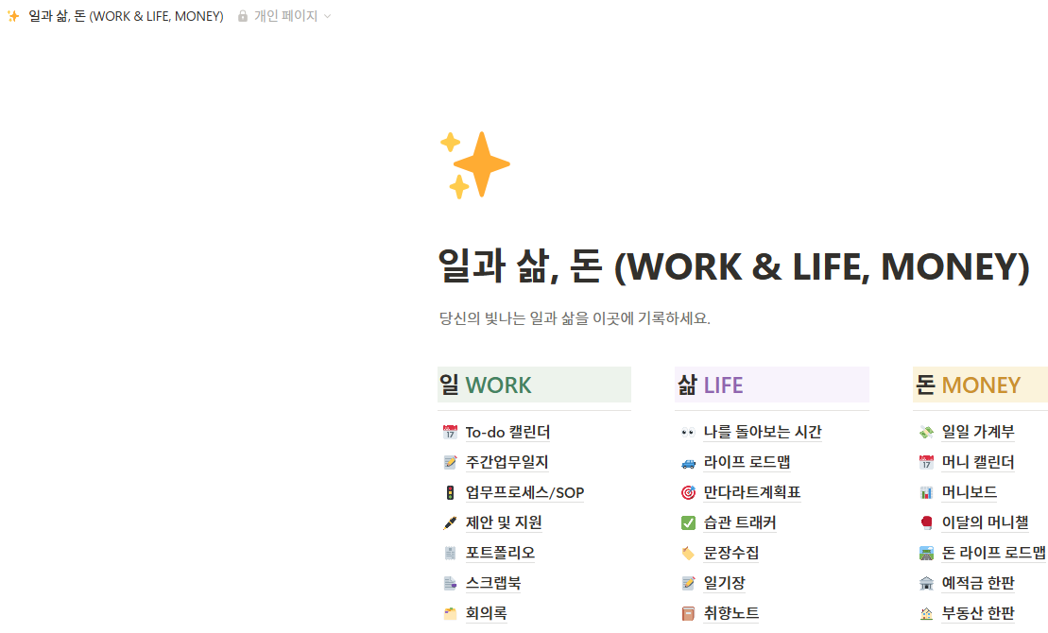Click the calendar icon beside To-do 캘린더
Image resolution: width=1048 pixels, height=633 pixels.
[450, 433]
